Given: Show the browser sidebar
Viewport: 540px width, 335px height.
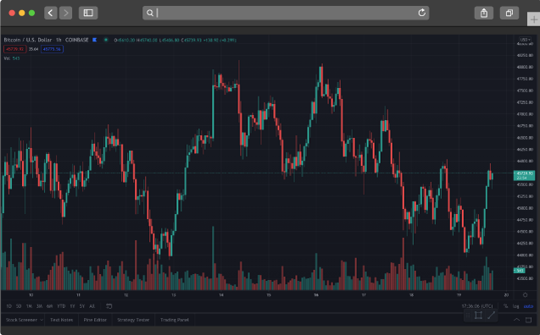Looking at the screenshot, I should tap(88, 13).
